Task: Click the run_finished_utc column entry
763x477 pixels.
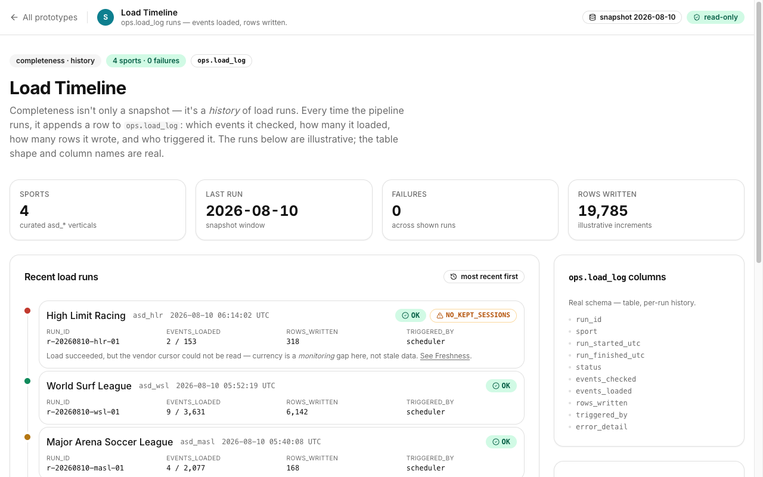Action: click(610, 355)
